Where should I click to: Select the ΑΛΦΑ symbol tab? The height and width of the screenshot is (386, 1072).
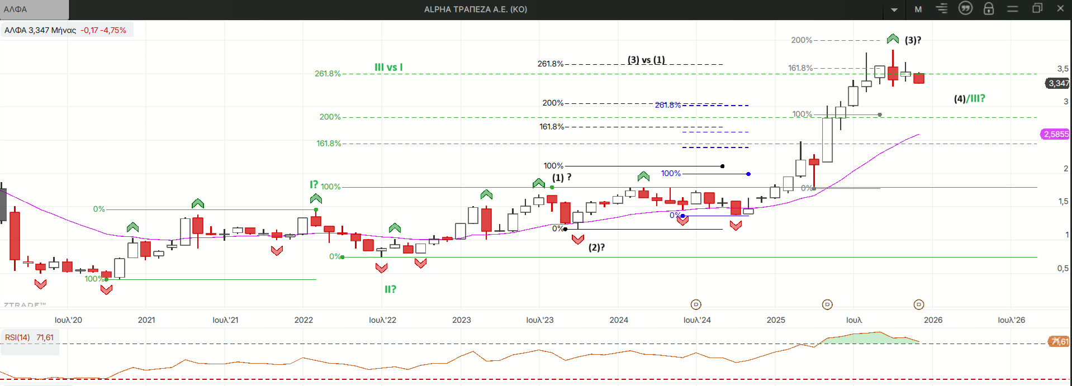click(34, 9)
